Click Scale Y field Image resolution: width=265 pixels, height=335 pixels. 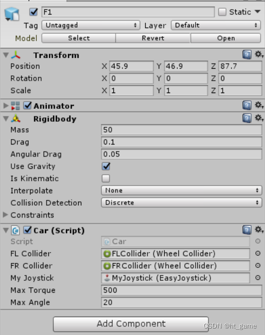point(186,90)
